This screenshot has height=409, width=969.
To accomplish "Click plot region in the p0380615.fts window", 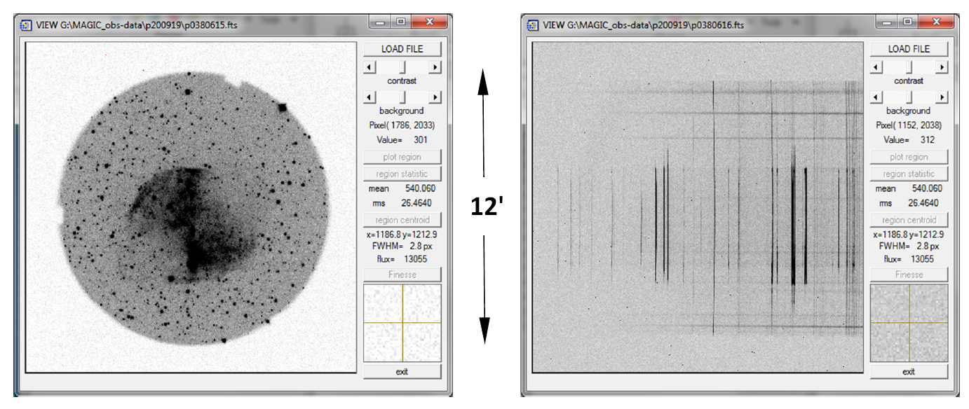I will point(402,157).
